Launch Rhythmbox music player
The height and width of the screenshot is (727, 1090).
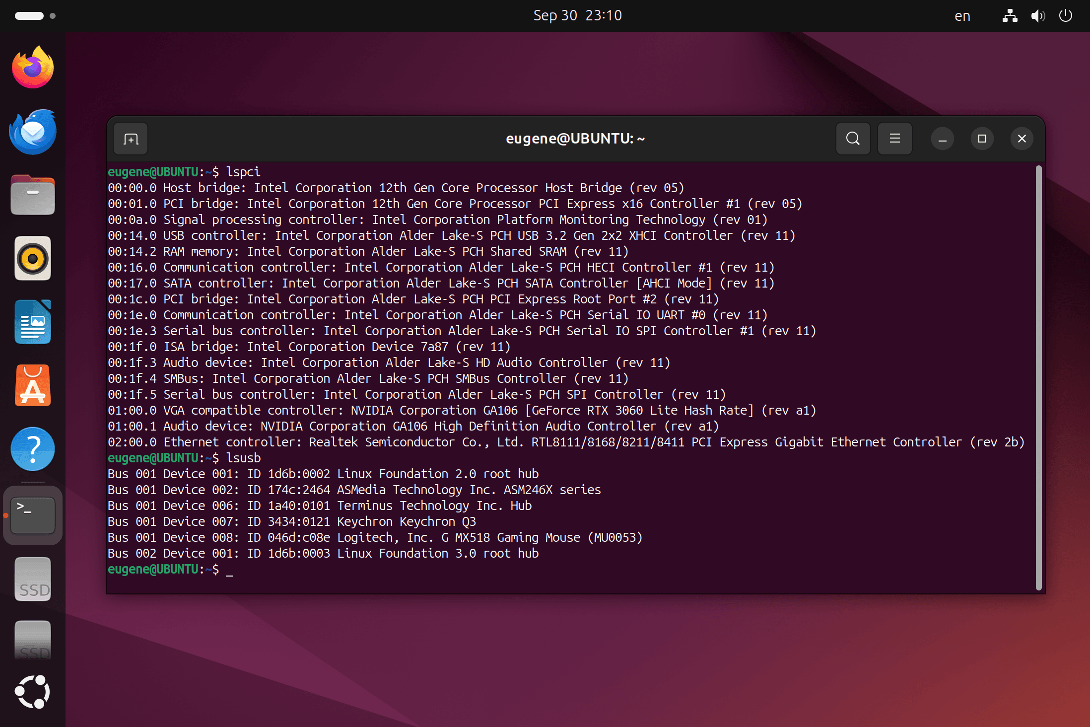point(33,259)
